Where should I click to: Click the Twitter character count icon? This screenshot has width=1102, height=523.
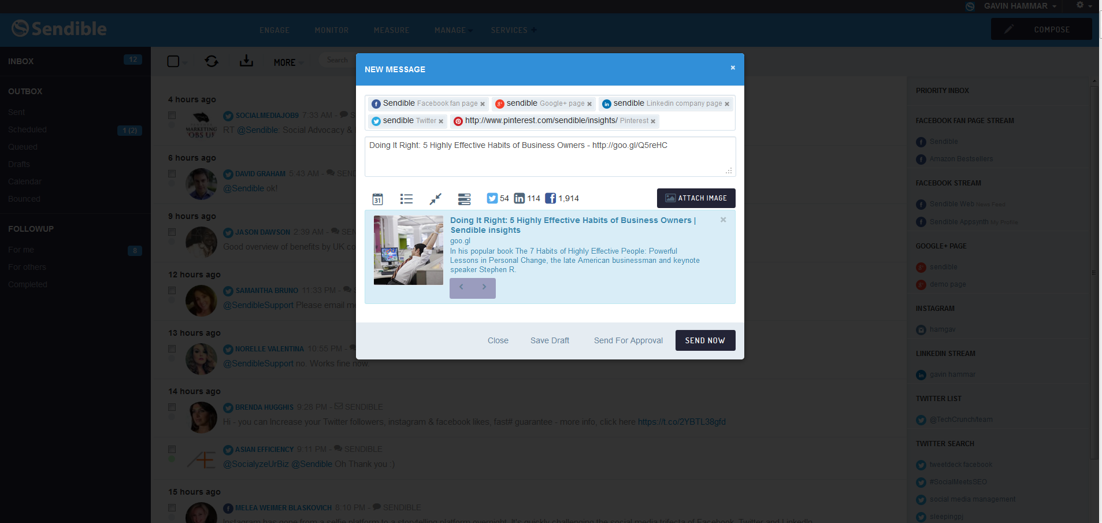[x=492, y=198]
